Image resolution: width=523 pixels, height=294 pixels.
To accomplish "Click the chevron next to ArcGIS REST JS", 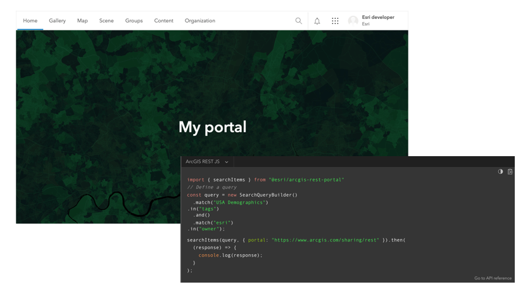I will 227,162.
